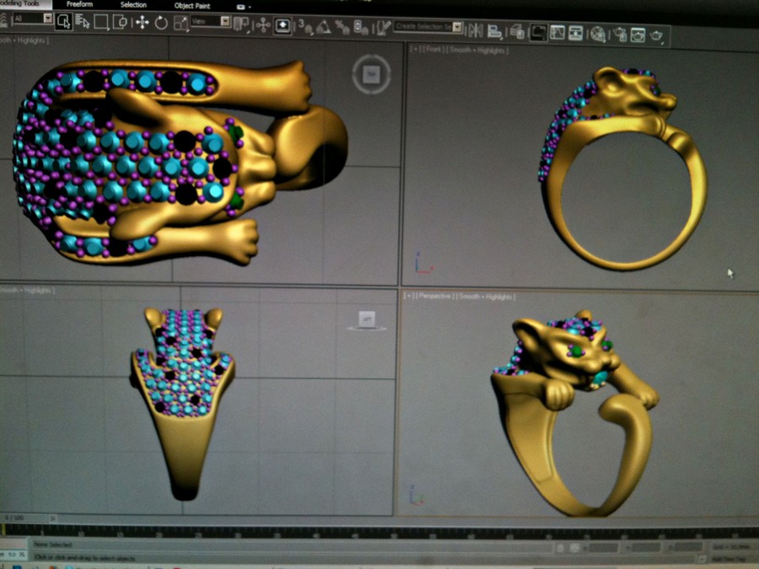Switch to the Freeform ribbon tab
Image resolution: width=759 pixels, height=569 pixels.
coord(79,5)
